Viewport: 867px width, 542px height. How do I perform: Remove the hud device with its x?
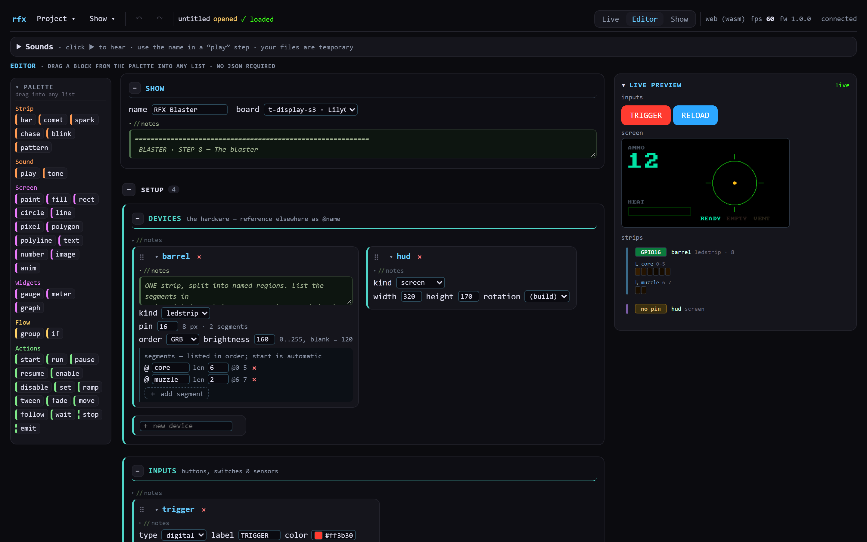coord(420,257)
